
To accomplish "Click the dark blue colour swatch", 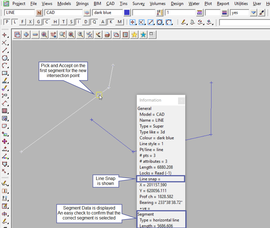I will 127,13.
